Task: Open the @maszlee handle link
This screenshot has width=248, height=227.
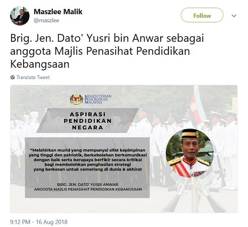Action: [x=46, y=20]
